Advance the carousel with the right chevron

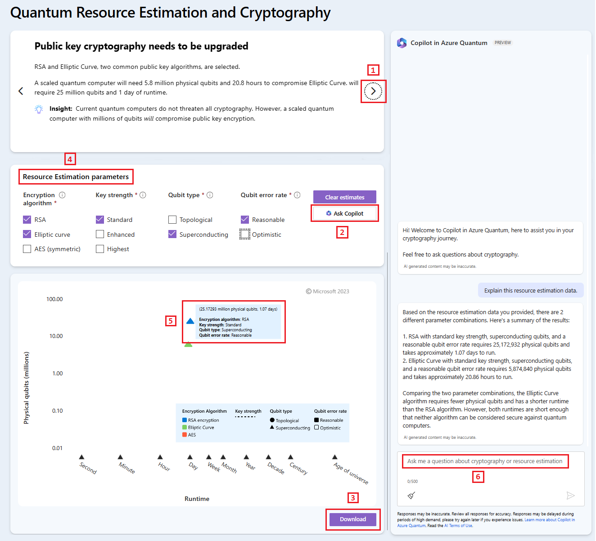click(373, 91)
